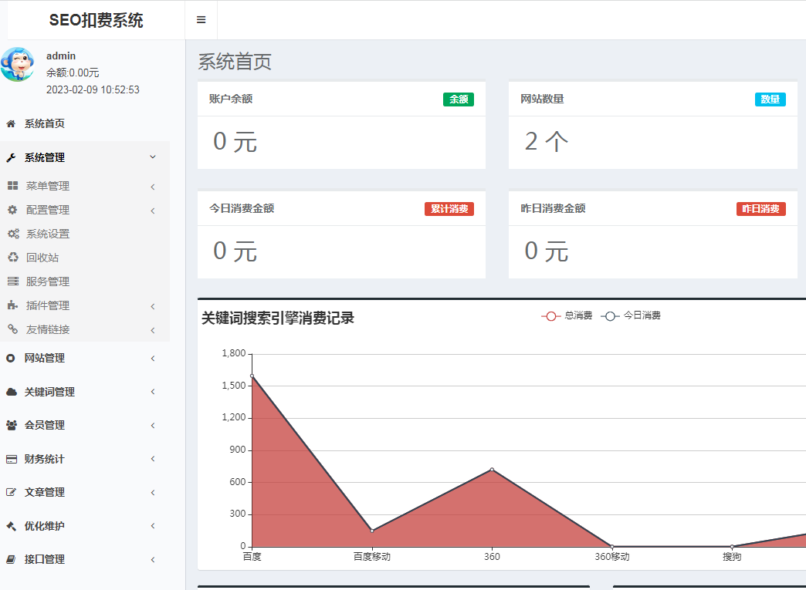Screen dimensions: 806x590
Task: Click the green 余额 badge
Action: pos(459,99)
